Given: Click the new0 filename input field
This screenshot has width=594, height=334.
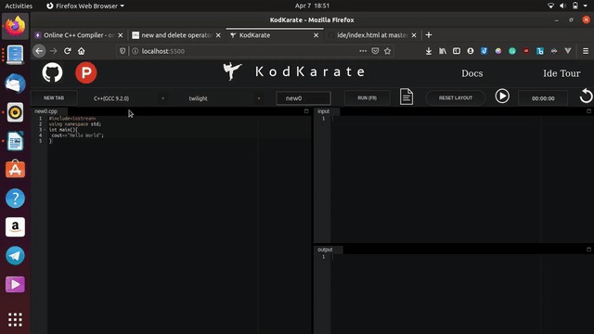Looking at the screenshot, I should [x=303, y=98].
